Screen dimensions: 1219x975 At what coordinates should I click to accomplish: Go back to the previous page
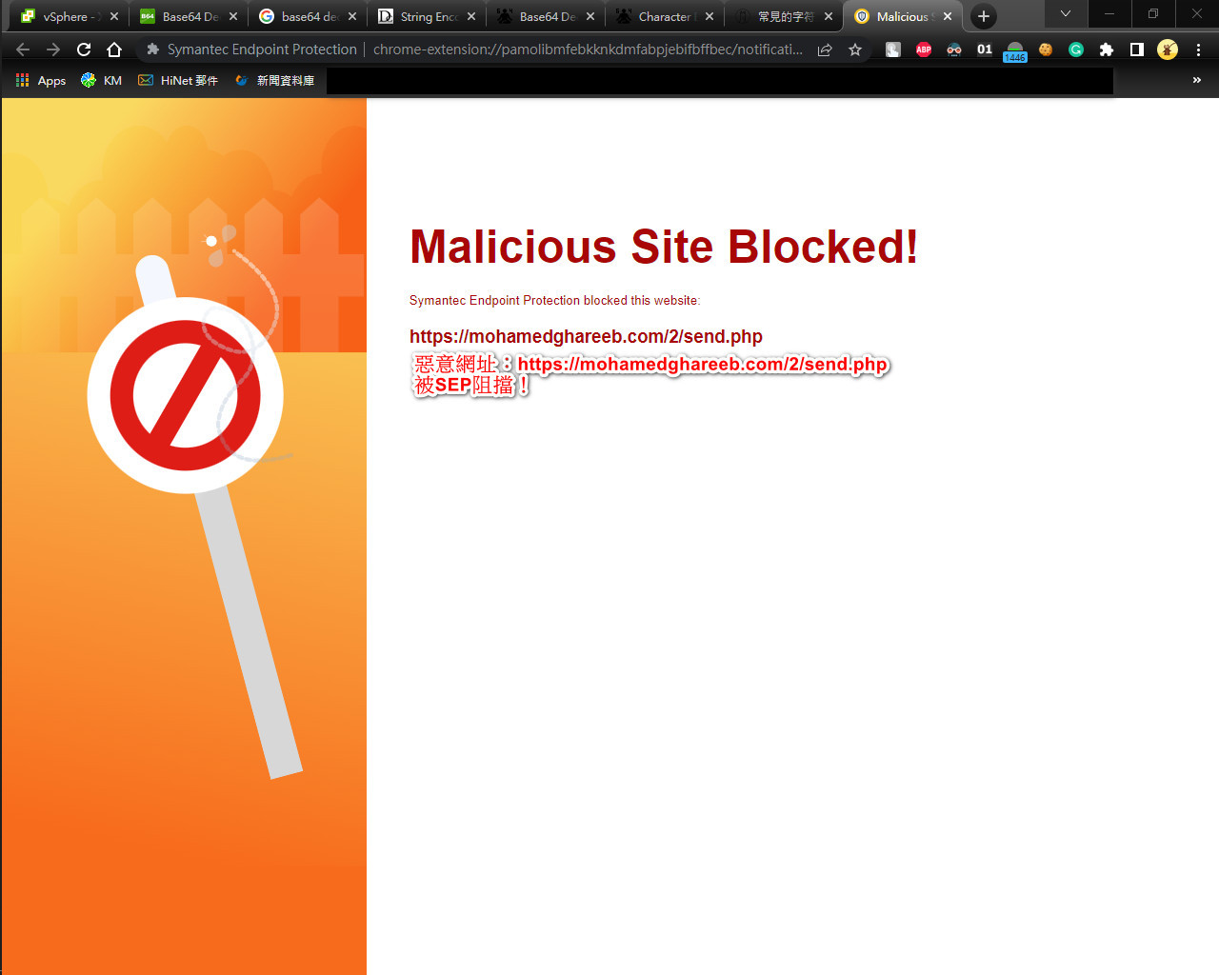click(x=23, y=50)
